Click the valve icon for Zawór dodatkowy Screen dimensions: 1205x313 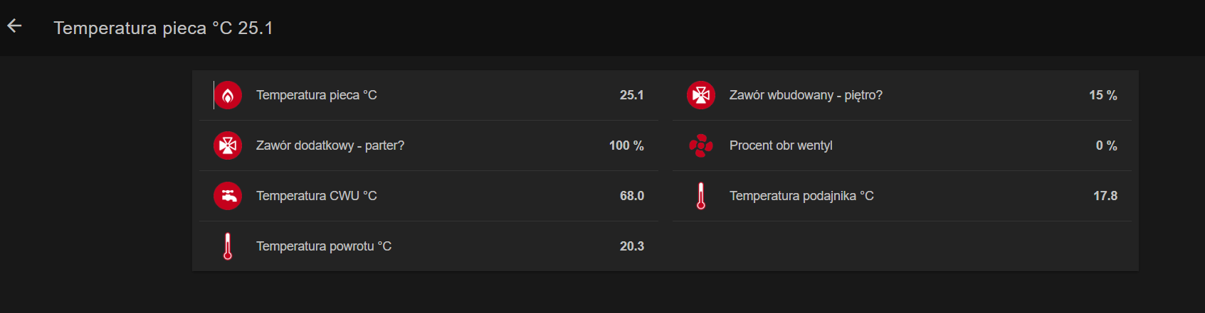(228, 145)
